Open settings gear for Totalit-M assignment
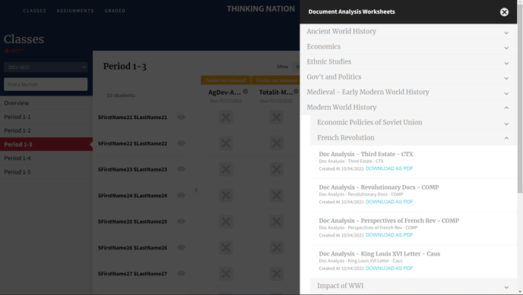Image resolution: width=523 pixels, height=295 pixels. pos(296,92)
